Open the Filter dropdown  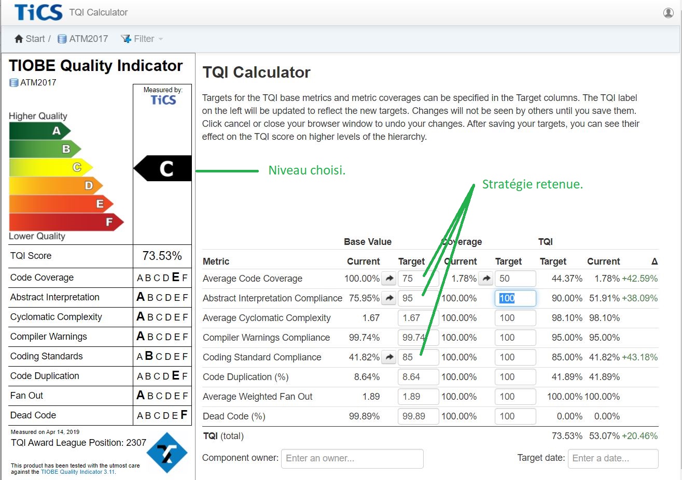pos(142,39)
